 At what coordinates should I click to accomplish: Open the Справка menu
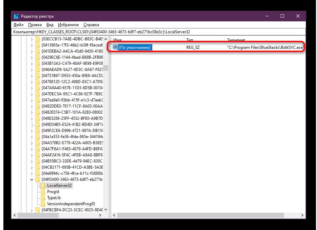[x=91, y=25]
